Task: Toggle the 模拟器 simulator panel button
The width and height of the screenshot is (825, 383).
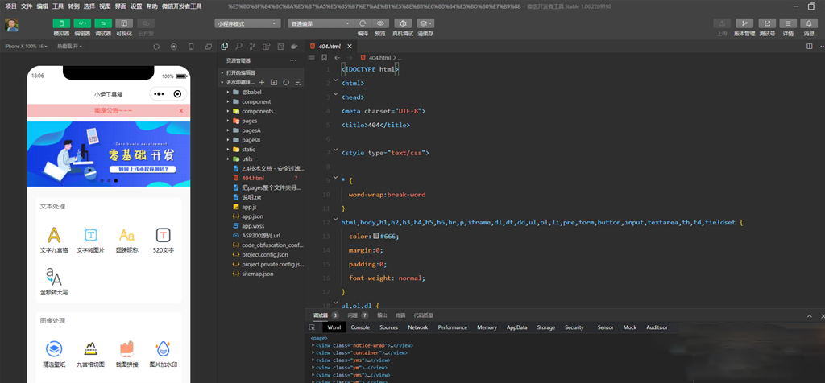Action: point(61,23)
